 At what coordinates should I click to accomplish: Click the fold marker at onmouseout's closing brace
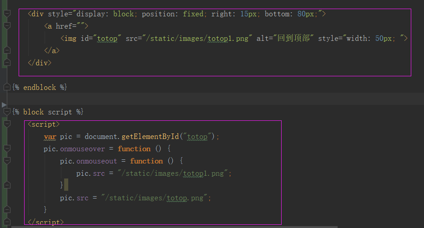pos(6,185)
